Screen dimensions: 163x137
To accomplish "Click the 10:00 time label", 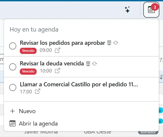I will [x=46, y=71].
